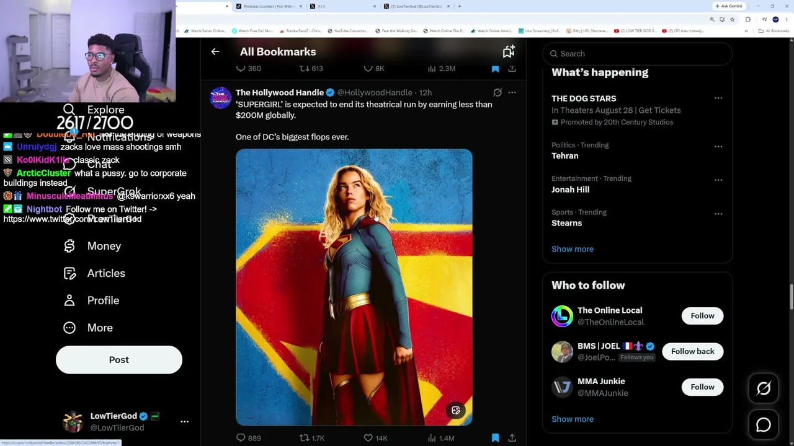This screenshot has height=446, width=794.
Task: Open YouTube Converter bookmark
Action: click(347, 31)
